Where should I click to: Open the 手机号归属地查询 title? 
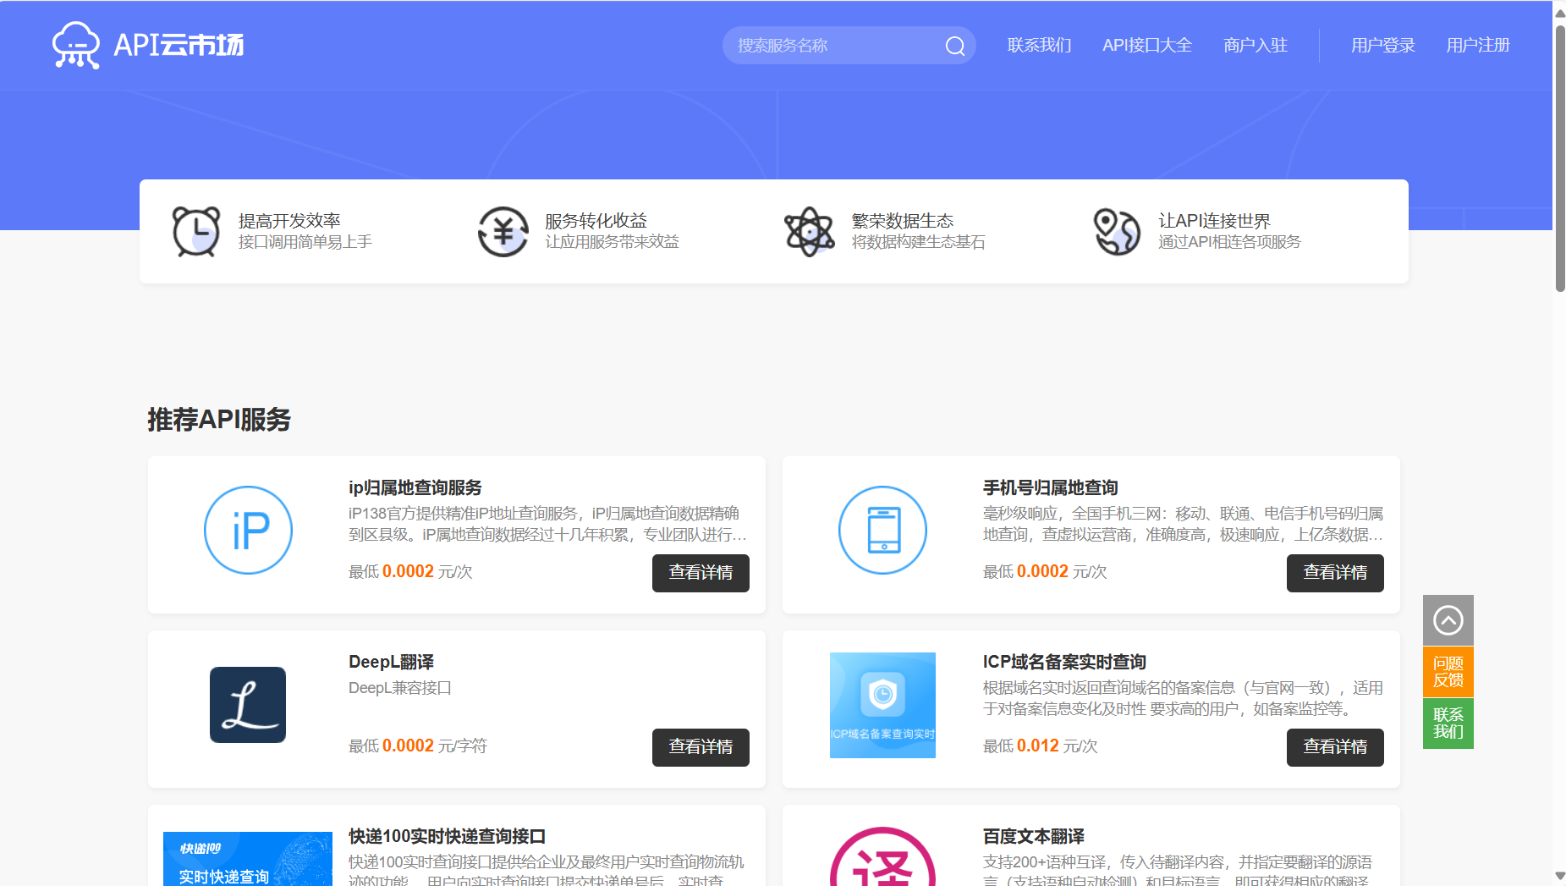1051,488
